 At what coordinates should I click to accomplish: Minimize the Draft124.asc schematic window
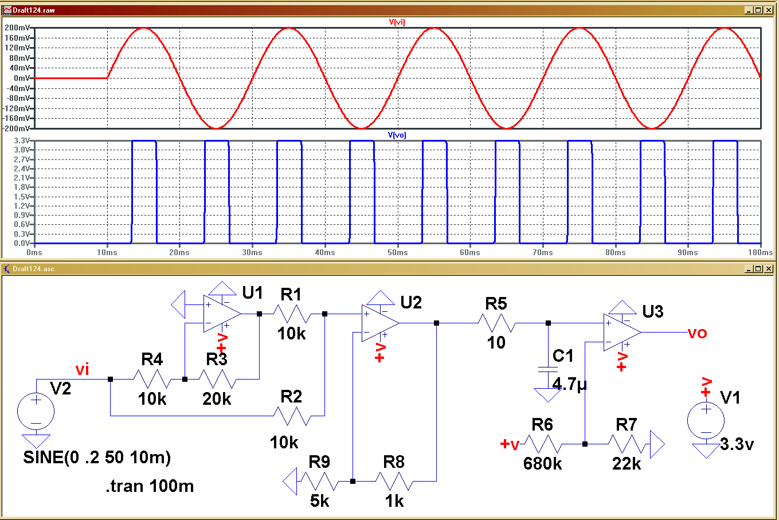[749, 268]
